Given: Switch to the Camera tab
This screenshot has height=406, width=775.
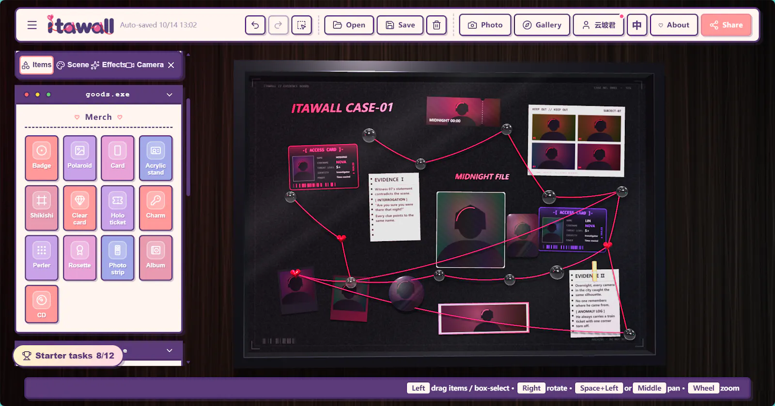Looking at the screenshot, I should [x=145, y=65].
